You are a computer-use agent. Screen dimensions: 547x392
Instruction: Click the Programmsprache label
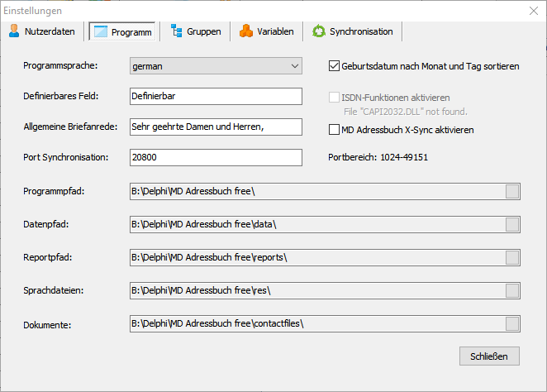60,65
